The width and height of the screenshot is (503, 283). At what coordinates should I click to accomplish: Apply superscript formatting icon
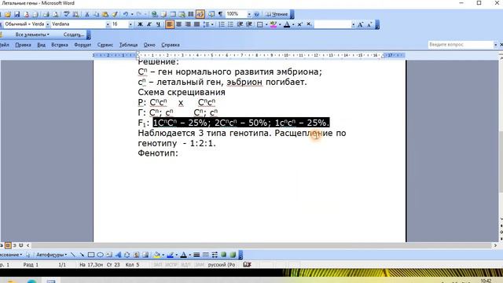pos(299,24)
